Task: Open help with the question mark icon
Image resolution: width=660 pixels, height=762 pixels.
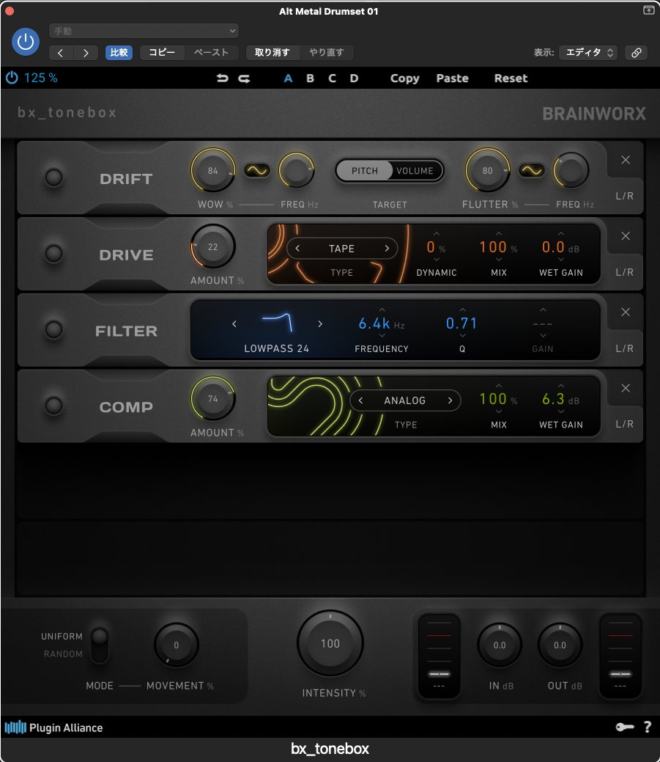Action: click(x=648, y=727)
